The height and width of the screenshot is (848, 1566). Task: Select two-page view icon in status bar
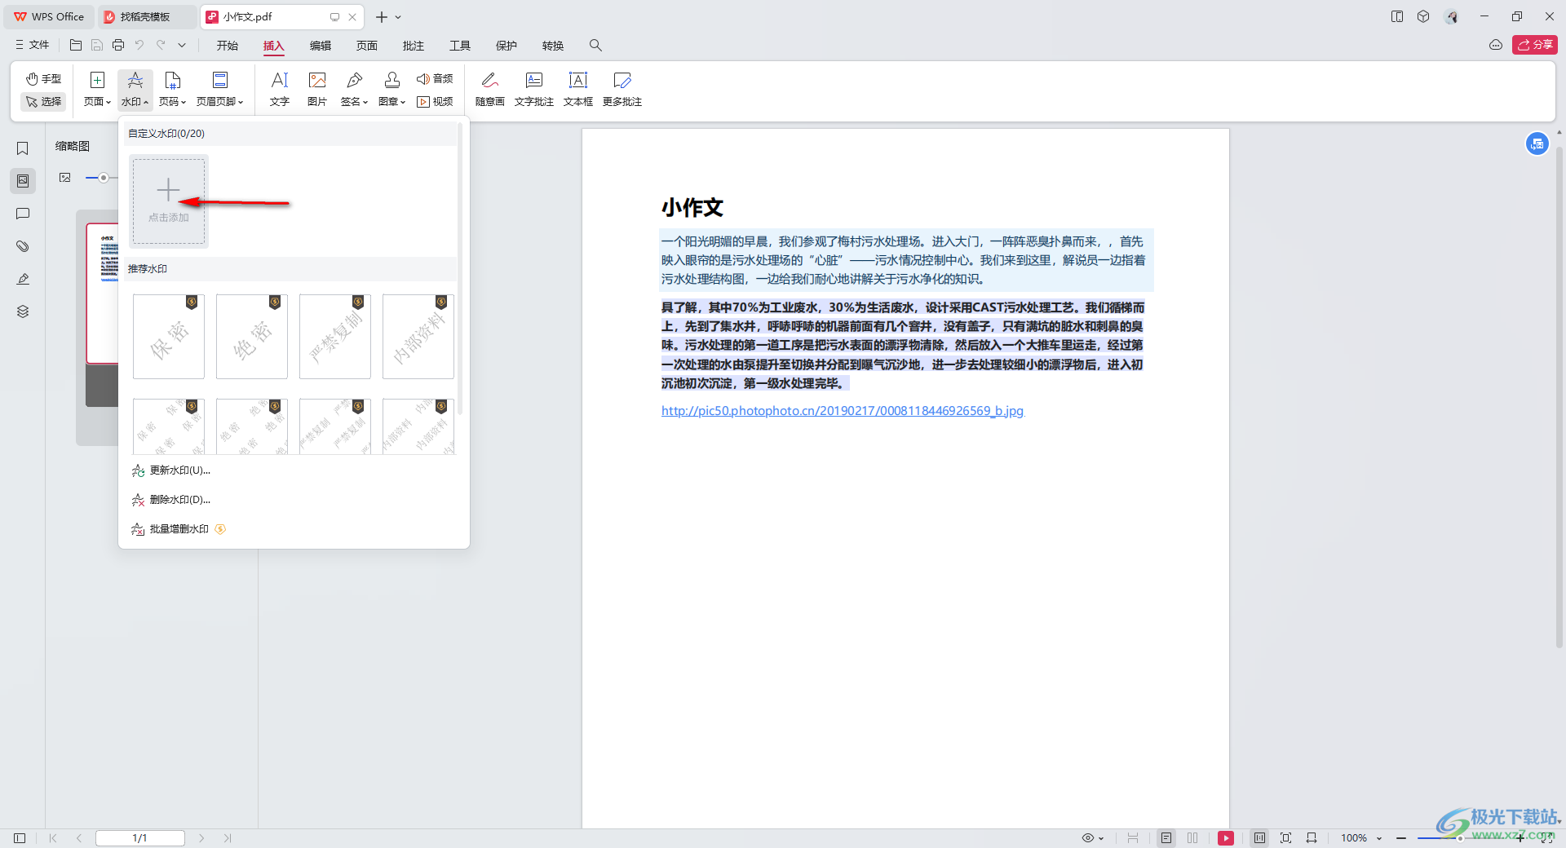pyautogui.click(x=1192, y=838)
